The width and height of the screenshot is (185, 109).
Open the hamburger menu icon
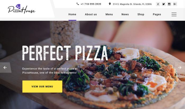click(174, 14)
